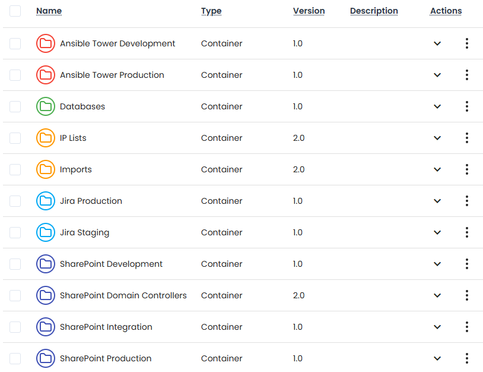Open the three-dot menu for Imports
The width and height of the screenshot is (483, 372).
click(x=467, y=169)
